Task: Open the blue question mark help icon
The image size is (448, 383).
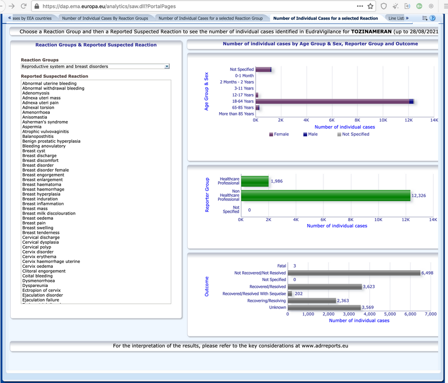Action: 433,18
